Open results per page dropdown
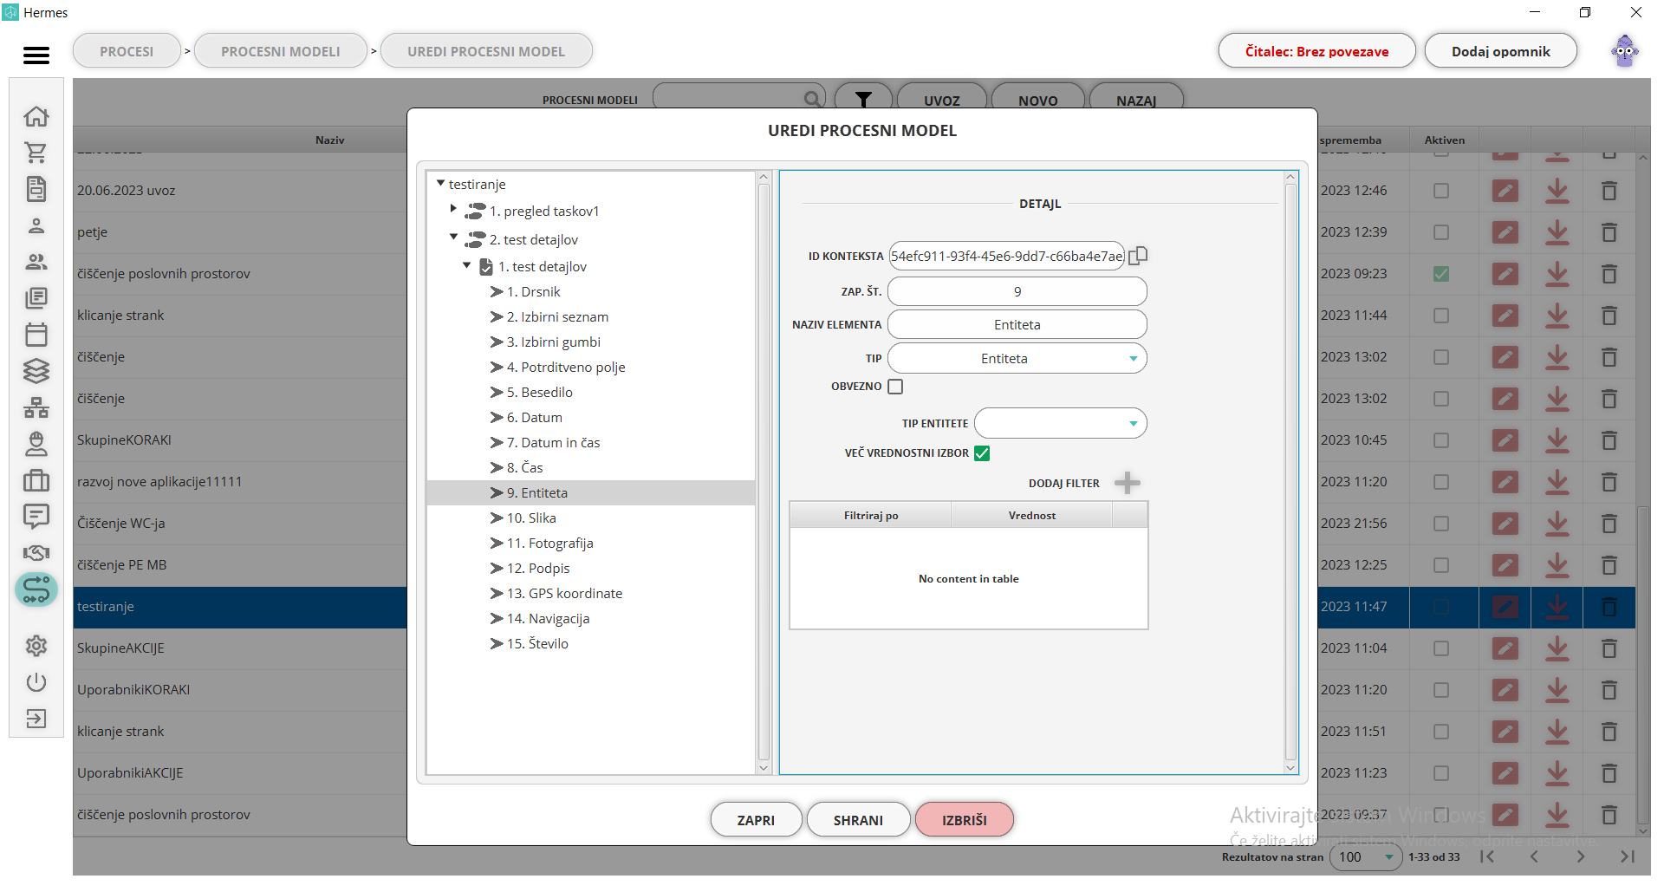The height and width of the screenshot is (892, 1664). pyautogui.click(x=1366, y=857)
